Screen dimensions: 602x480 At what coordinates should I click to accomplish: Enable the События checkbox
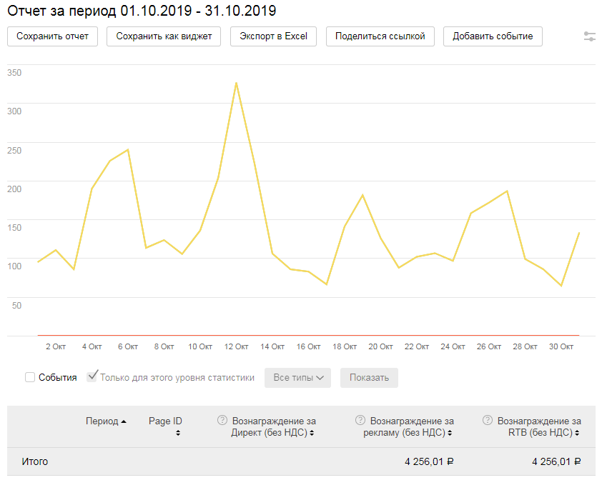pyautogui.click(x=30, y=377)
